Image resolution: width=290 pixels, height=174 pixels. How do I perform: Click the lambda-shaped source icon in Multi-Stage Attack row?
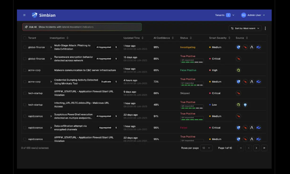(x=252, y=47)
